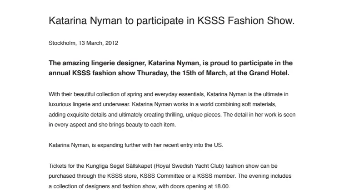Click the dateline 'Stockholm, 13 March, 2012'
This screenshot has height=190, width=339.
84,43
